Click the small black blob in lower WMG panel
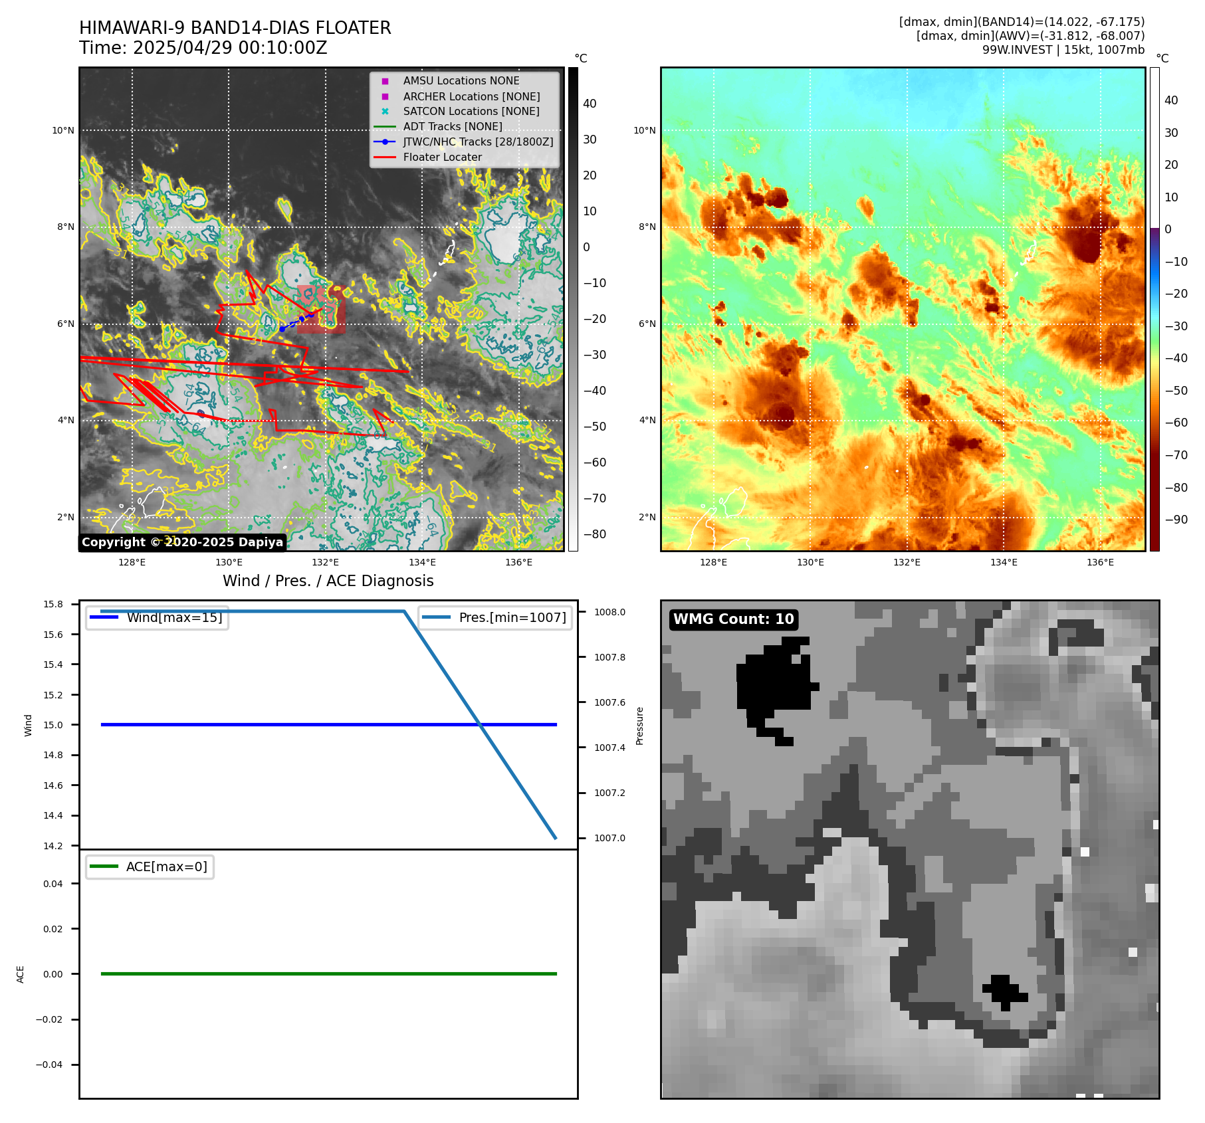 tap(1005, 993)
